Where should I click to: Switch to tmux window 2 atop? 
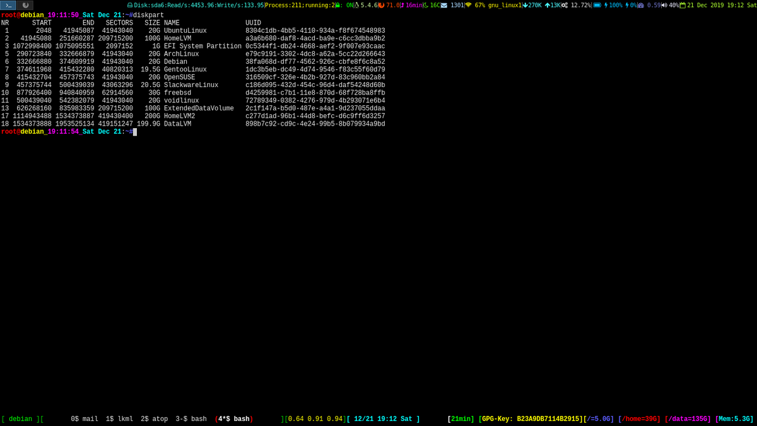(154, 419)
